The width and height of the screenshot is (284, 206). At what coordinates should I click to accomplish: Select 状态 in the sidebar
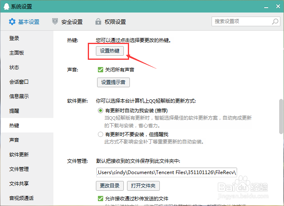pyautogui.click(x=27, y=67)
